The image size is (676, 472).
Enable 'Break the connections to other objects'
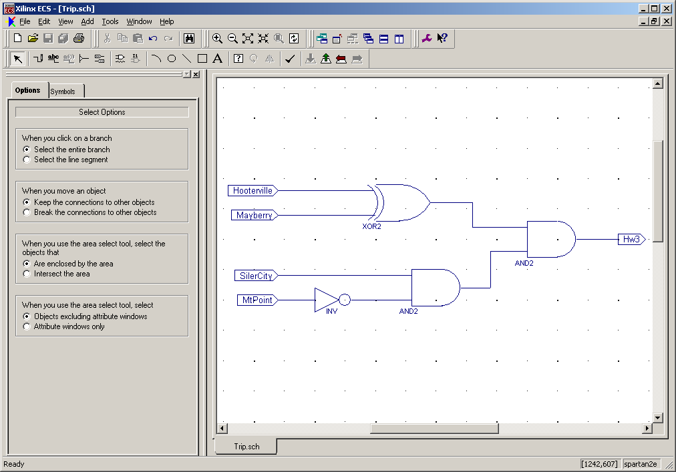tap(27, 213)
